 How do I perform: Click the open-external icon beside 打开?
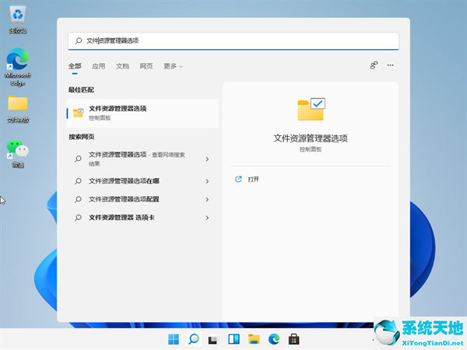pos(238,179)
